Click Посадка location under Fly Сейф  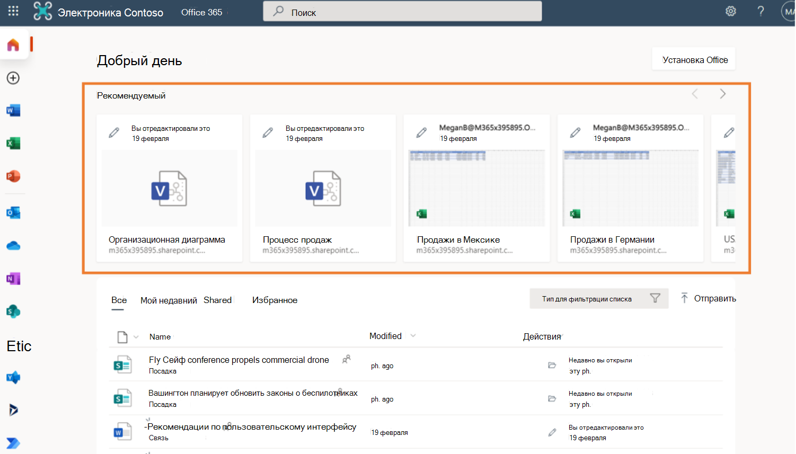pos(163,371)
